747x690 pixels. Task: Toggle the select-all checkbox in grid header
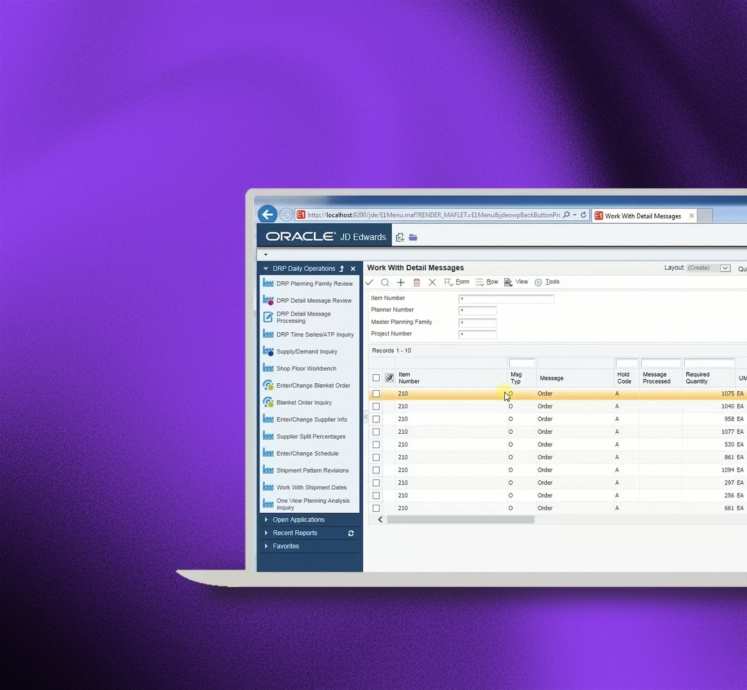pyautogui.click(x=376, y=378)
